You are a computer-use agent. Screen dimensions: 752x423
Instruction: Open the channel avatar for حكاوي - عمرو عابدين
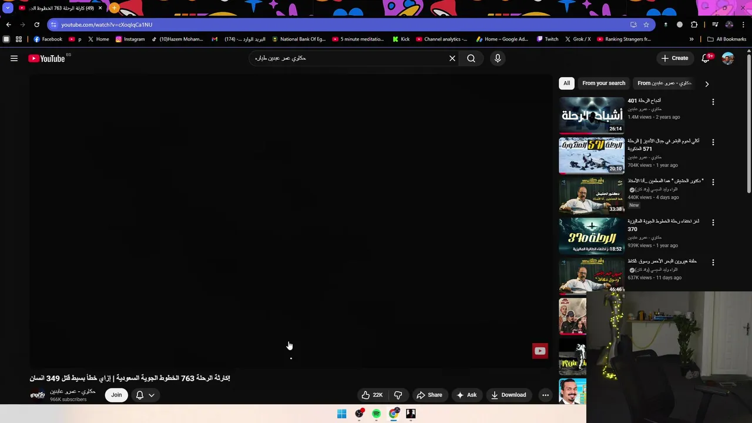coord(38,395)
